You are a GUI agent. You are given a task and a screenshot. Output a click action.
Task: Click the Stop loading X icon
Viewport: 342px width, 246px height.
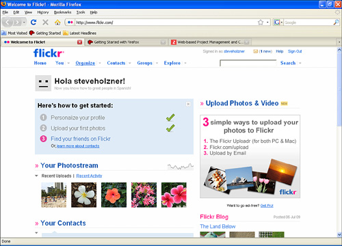tap(46, 22)
